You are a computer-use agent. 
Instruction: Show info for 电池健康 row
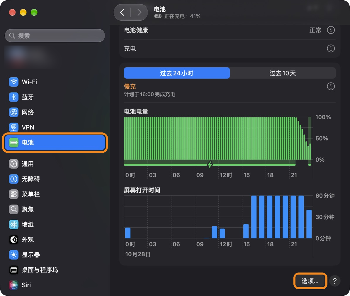click(331, 30)
